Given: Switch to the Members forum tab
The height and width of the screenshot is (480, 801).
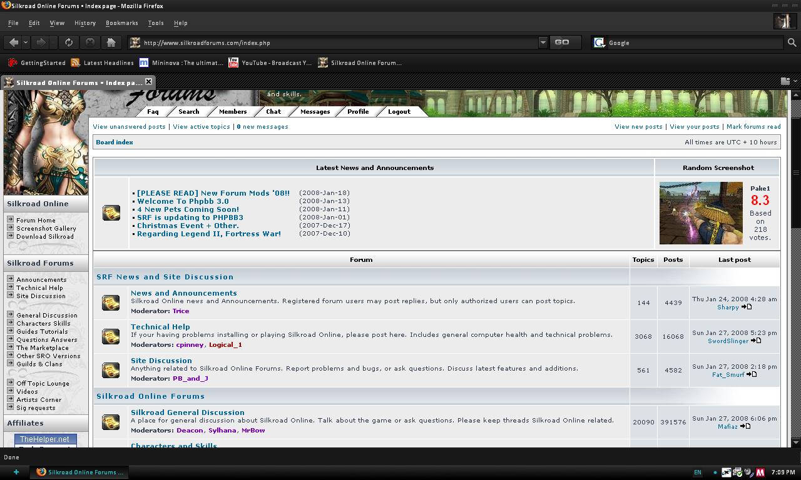Looking at the screenshot, I should 233,112.
